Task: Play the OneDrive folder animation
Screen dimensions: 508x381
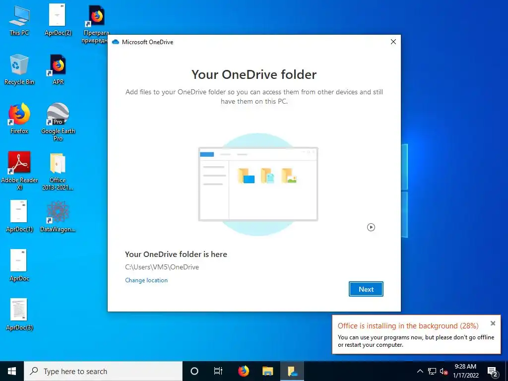Action: (371, 227)
